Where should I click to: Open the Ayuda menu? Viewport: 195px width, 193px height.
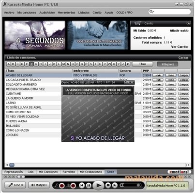[109, 13]
